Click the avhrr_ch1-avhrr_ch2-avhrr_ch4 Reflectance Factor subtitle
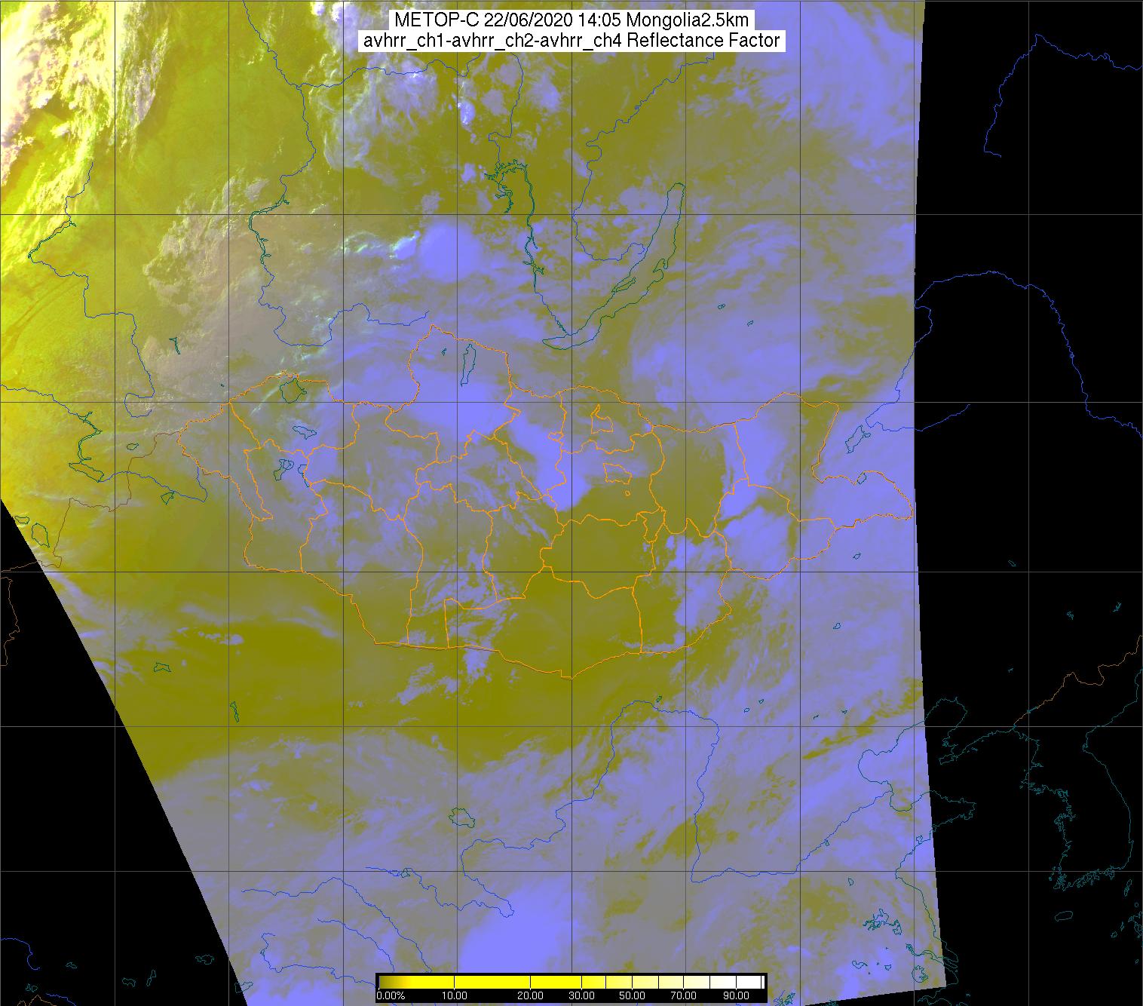This screenshot has height=1006, width=1143. click(x=571, y=41)
